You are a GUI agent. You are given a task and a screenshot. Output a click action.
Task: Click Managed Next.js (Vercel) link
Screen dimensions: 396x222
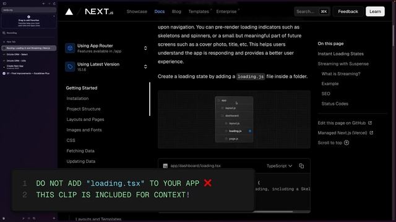(x=342, y=133)
